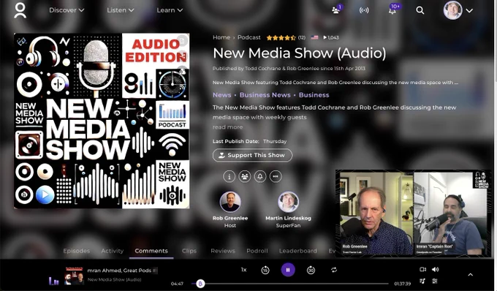The height and width of the screenshot is (291, 497).
Task: Open the three-dots more options icon
Action: pos(276,176)
